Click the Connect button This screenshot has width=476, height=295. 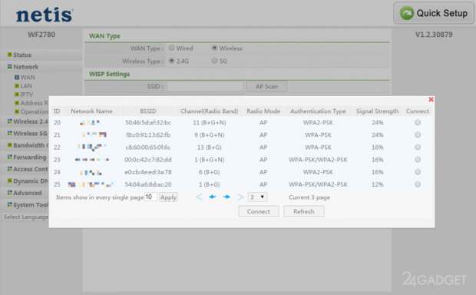(259, 211)
